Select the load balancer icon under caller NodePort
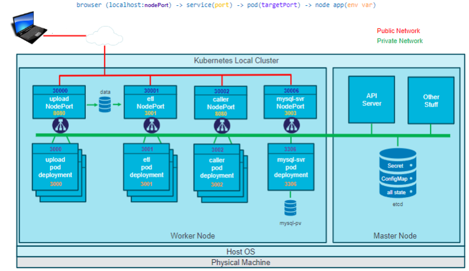This screenshot has width=469, height=271. point(222,126)
